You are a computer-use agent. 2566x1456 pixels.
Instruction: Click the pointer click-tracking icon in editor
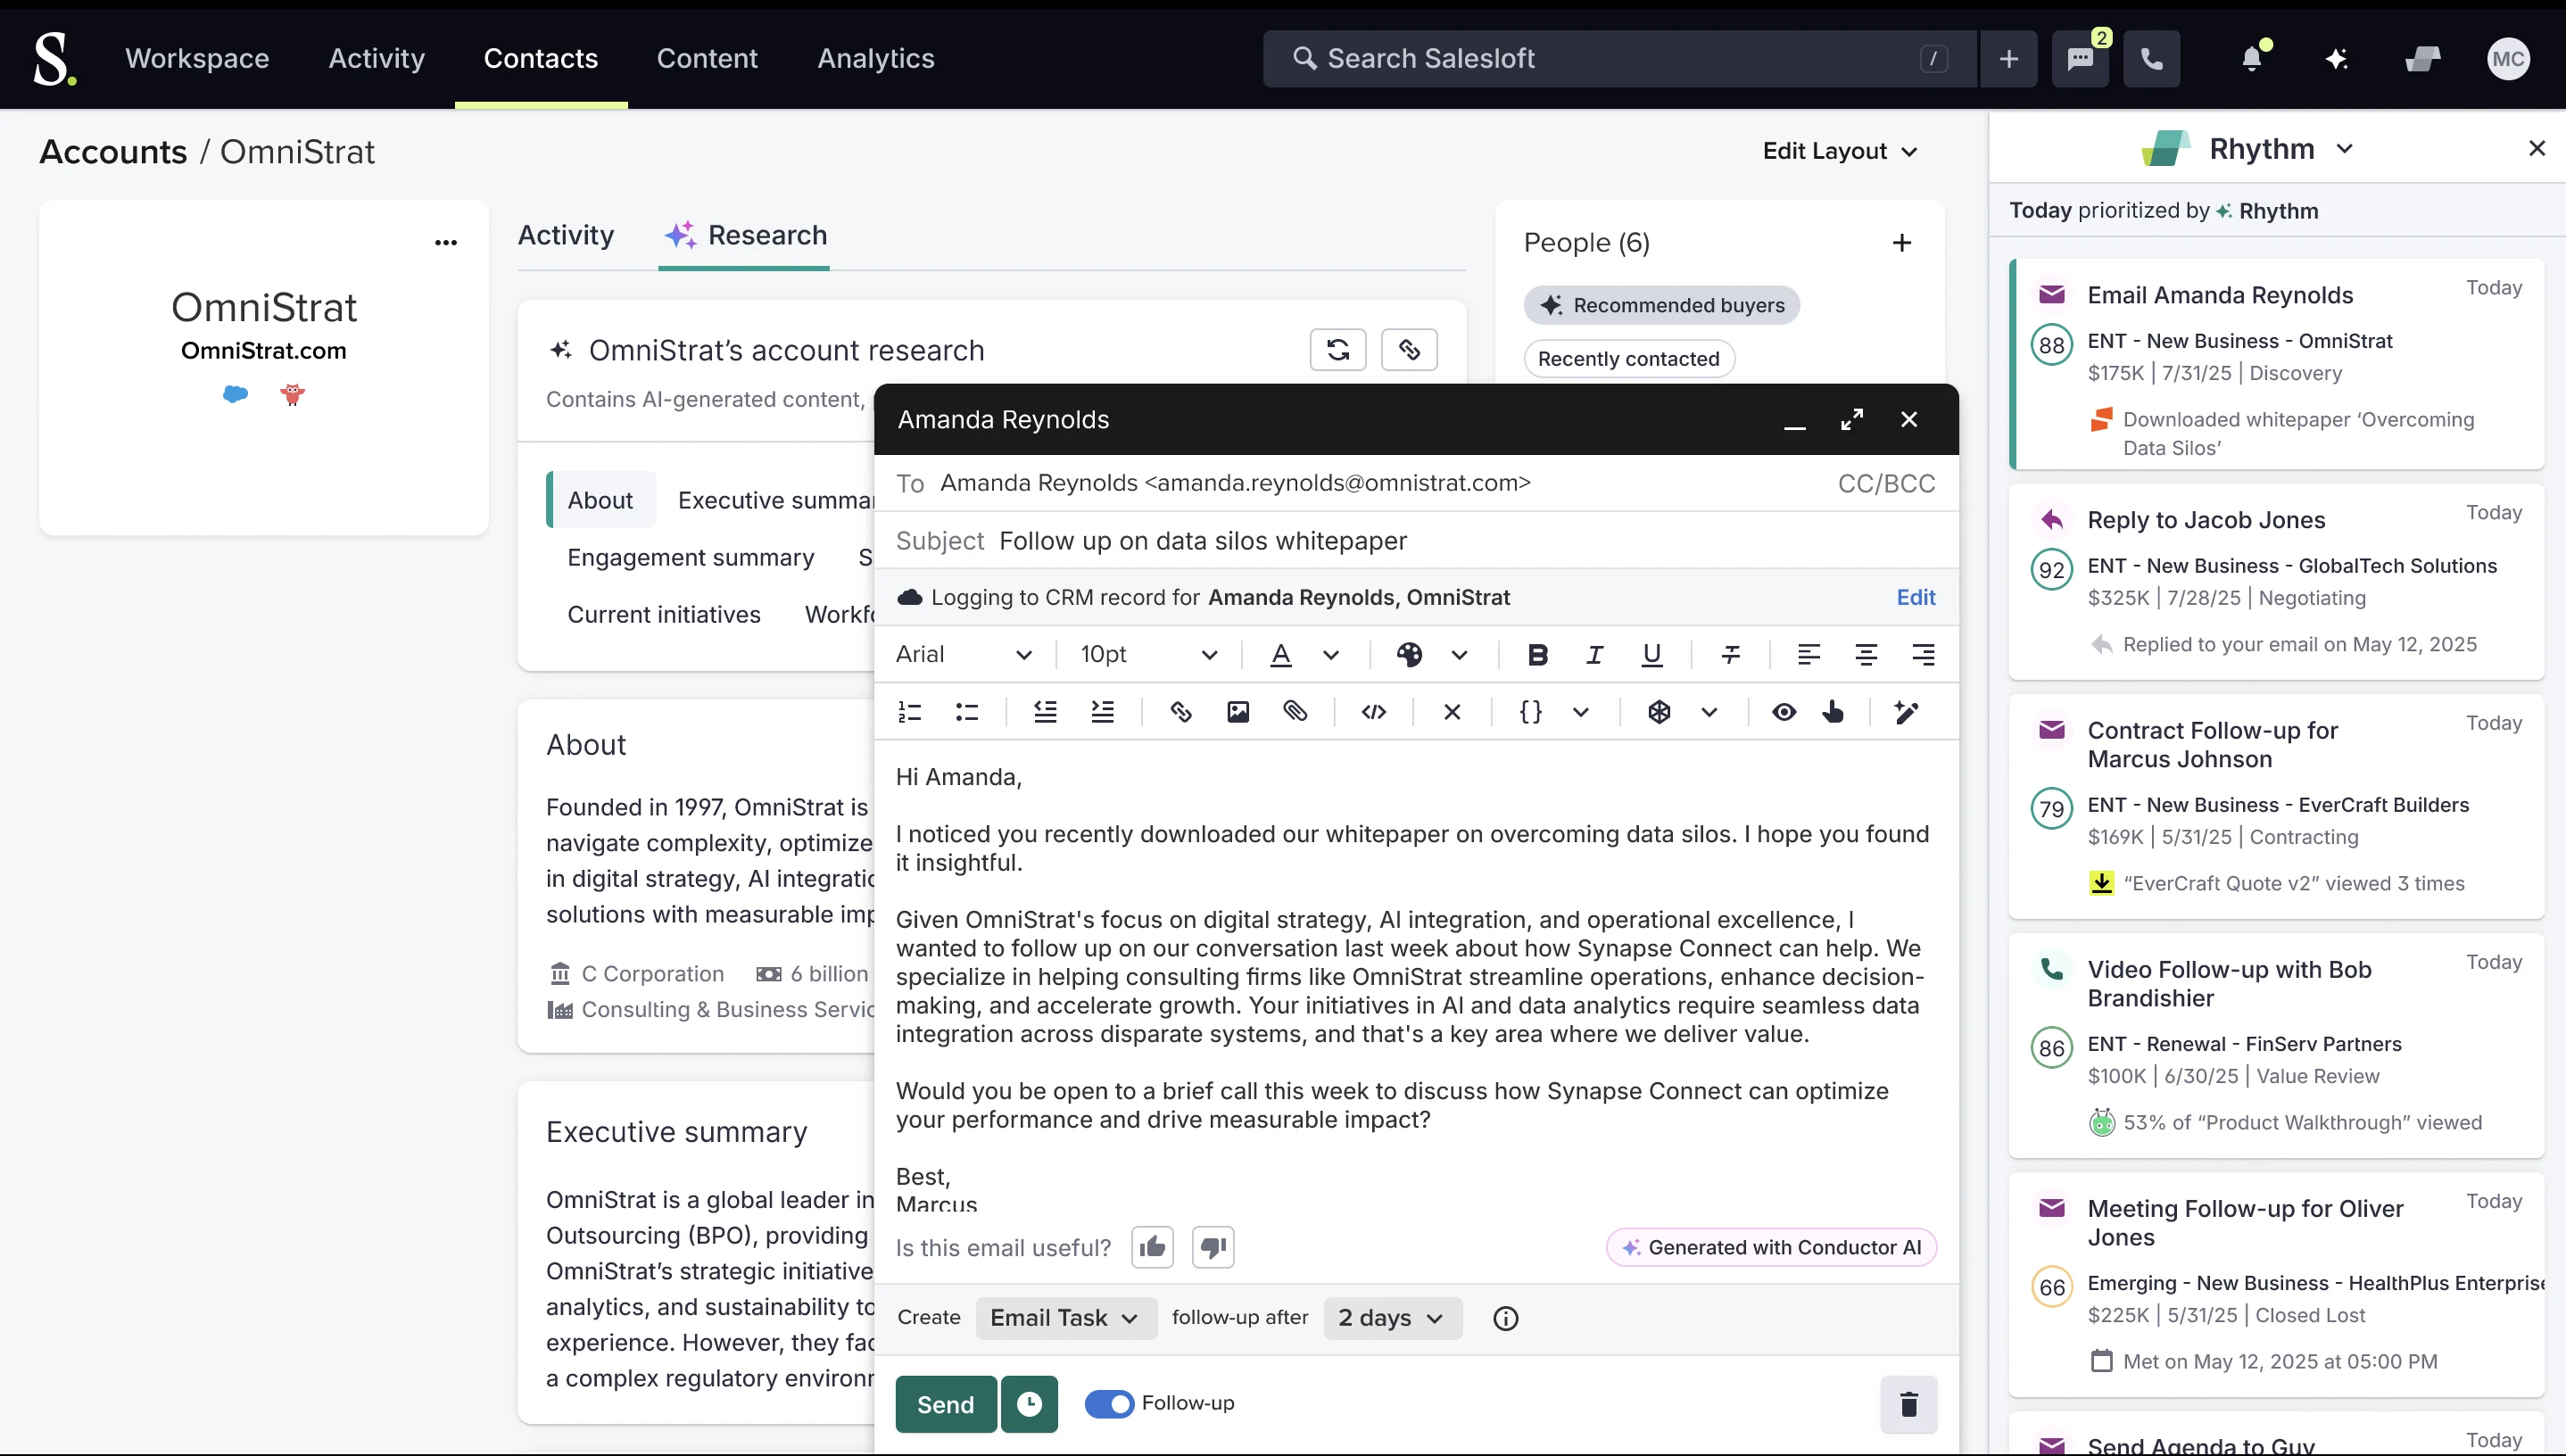click(1833, 712)
